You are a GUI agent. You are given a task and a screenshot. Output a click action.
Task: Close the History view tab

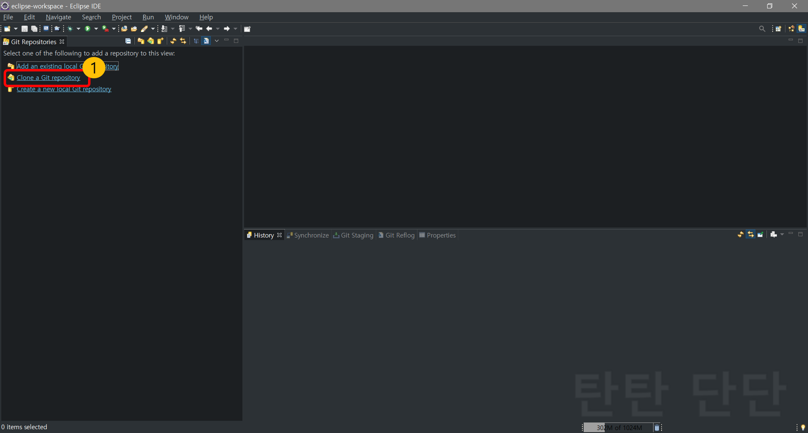[279, 235]
